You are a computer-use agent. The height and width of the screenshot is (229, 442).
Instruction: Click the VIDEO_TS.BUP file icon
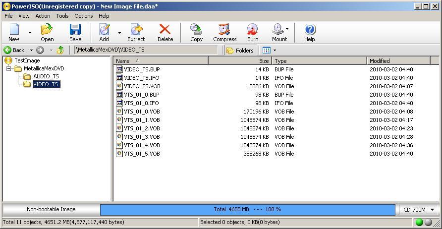click(119, 69)
